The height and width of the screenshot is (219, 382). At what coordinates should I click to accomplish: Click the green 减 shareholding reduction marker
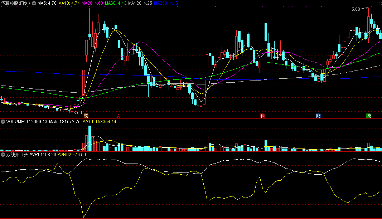coord(369,116)
